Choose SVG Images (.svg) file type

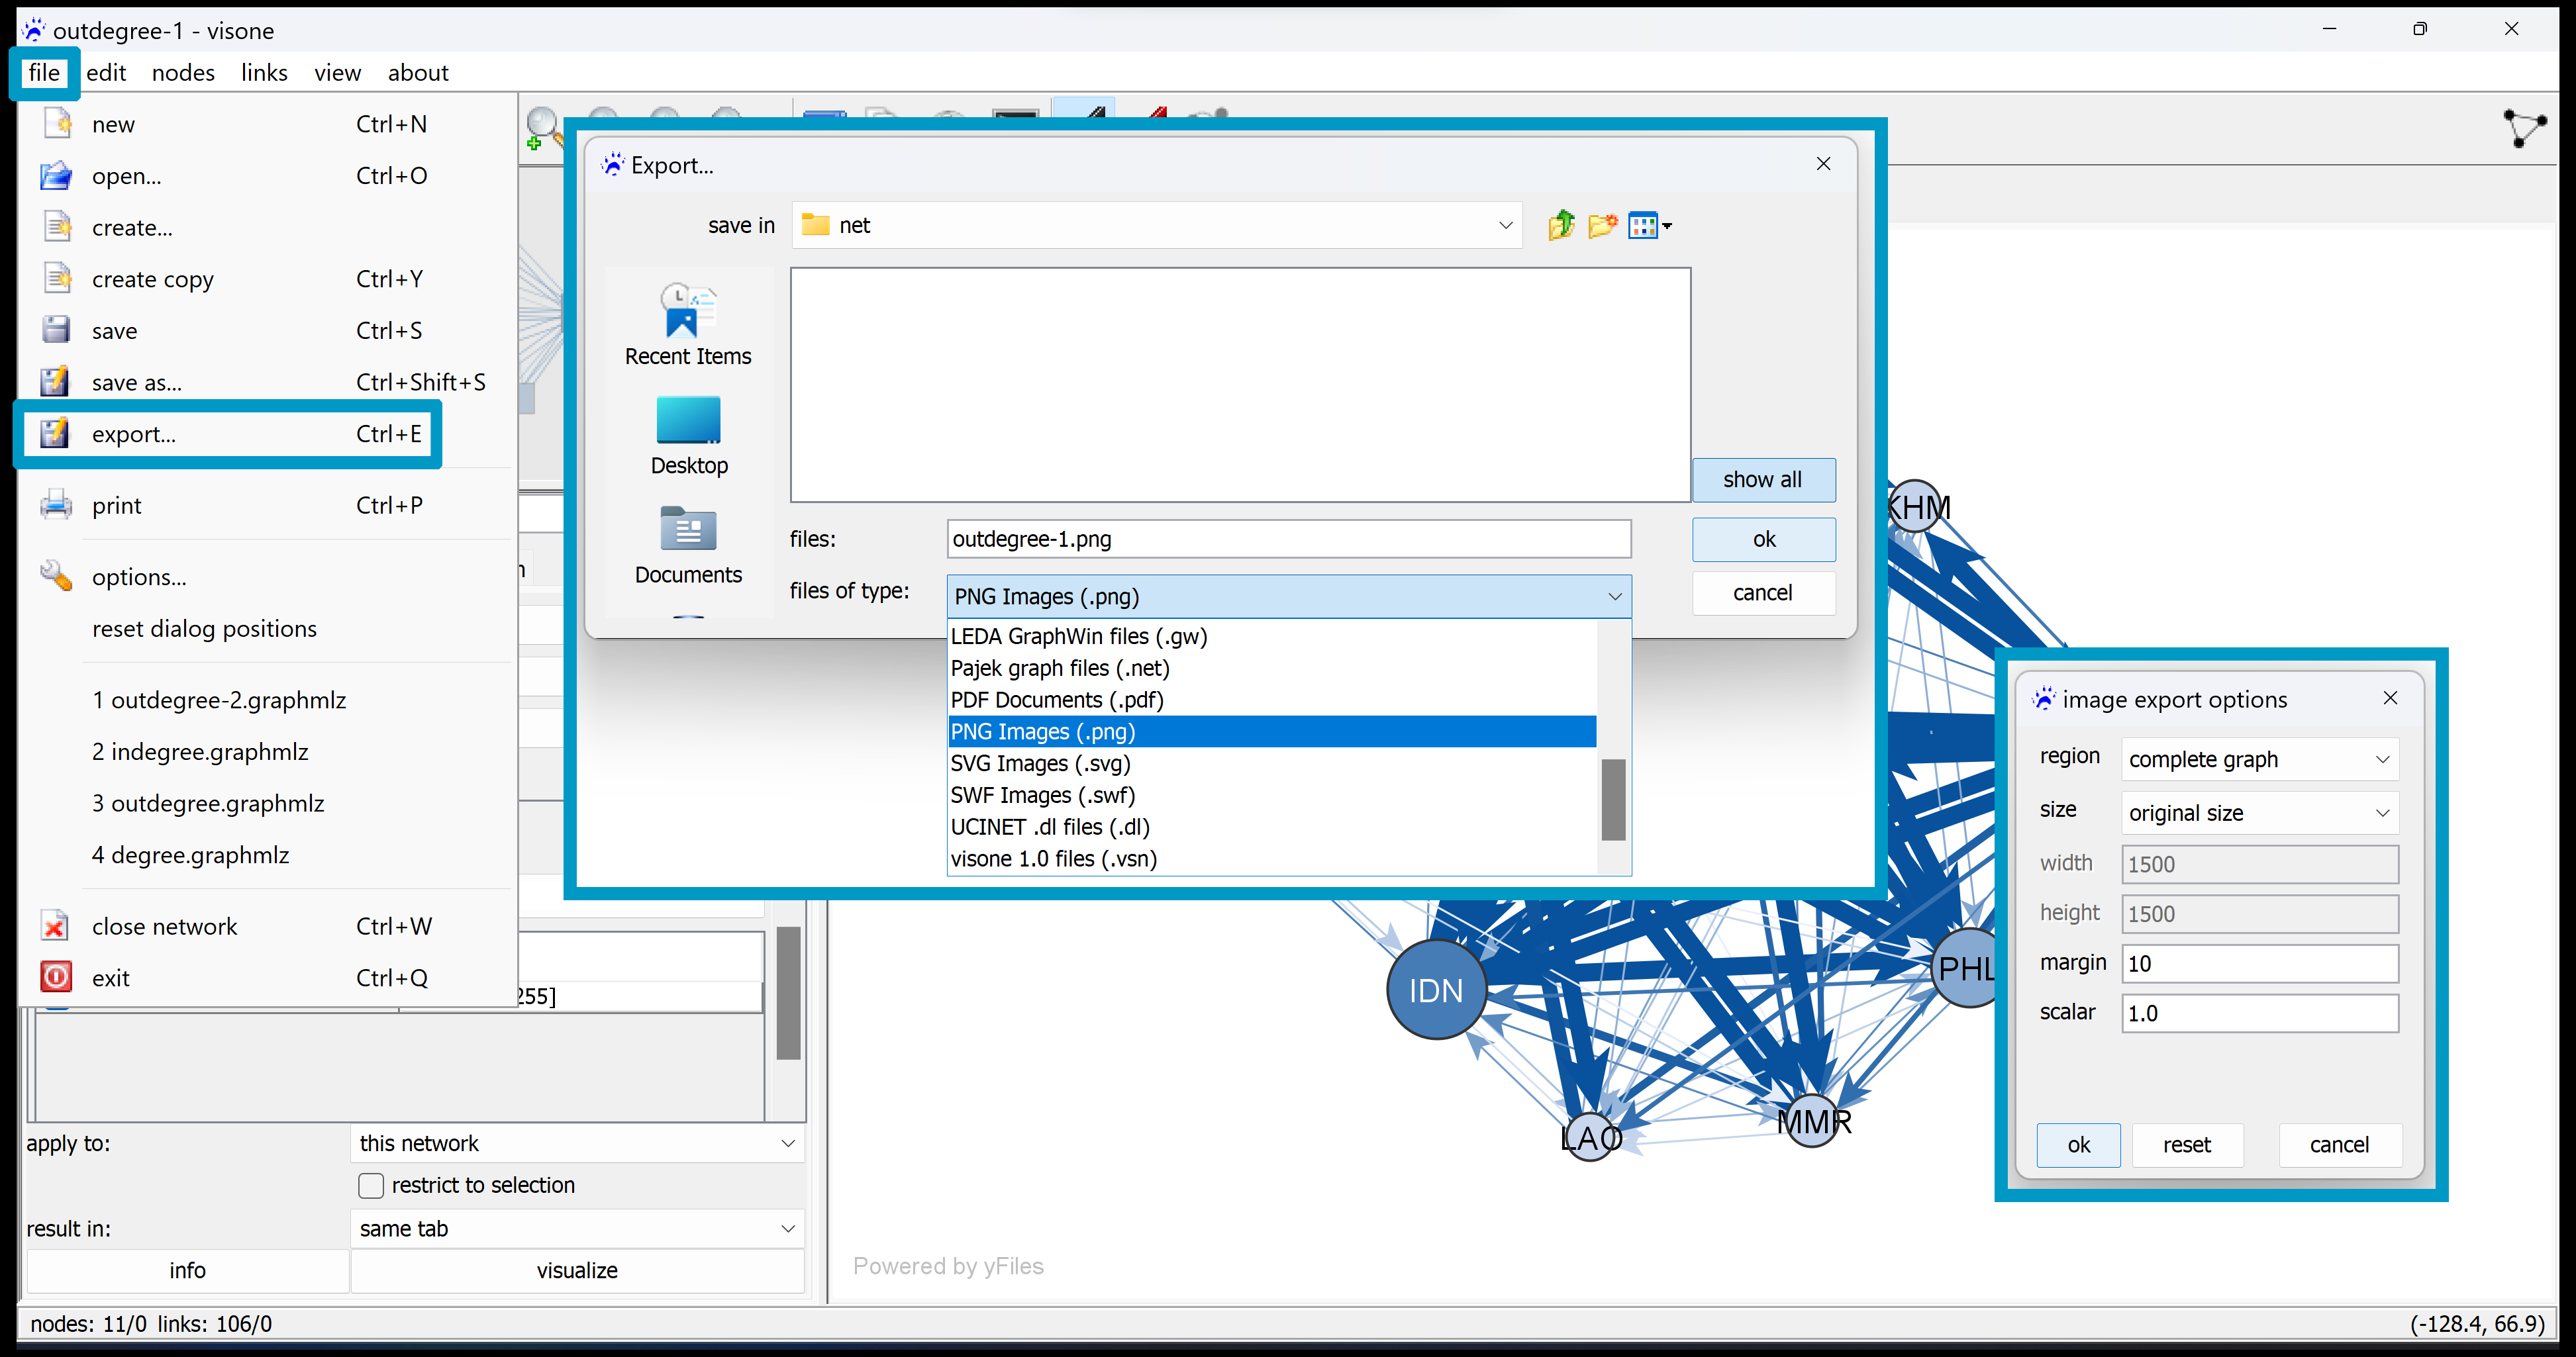coord(1272,763)
